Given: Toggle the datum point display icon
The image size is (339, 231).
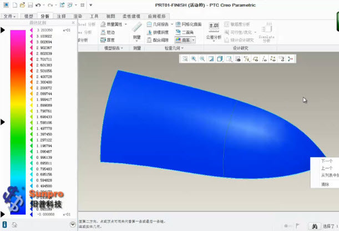Looking at the screenshot, I should pyautogui.click(x=272, y=59).
